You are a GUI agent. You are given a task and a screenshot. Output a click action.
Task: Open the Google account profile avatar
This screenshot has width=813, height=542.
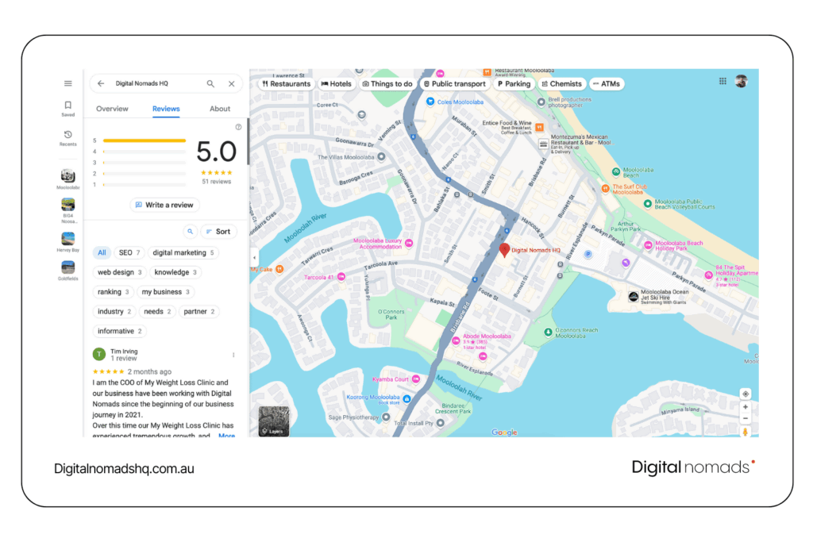pos(742,82)
